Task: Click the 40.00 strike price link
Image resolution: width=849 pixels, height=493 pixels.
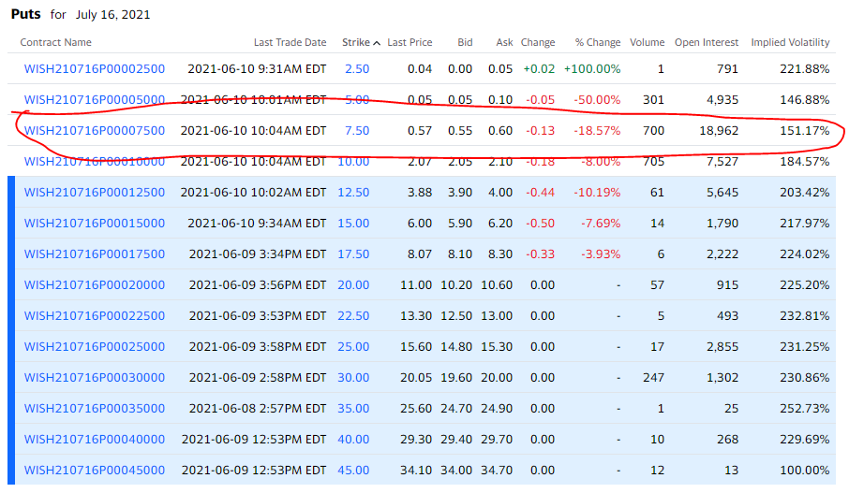Action: (353, 439)
